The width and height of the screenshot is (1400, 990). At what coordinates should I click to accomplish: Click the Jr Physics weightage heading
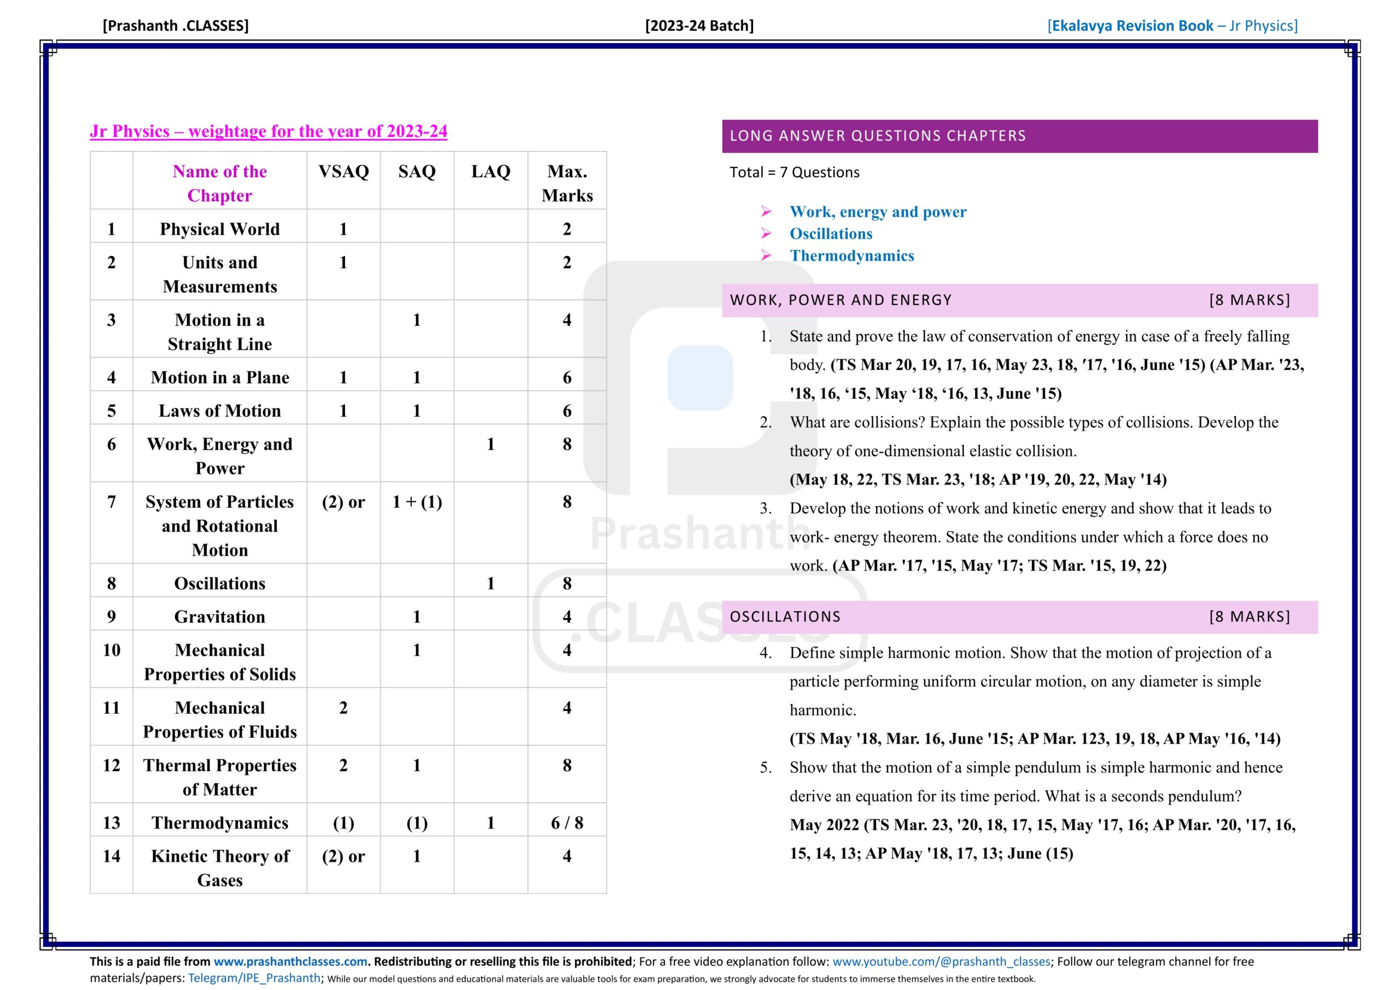coord(269,131)
